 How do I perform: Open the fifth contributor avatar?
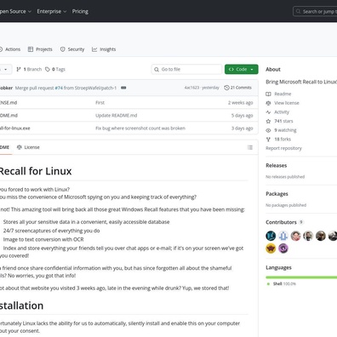(321, 236)
